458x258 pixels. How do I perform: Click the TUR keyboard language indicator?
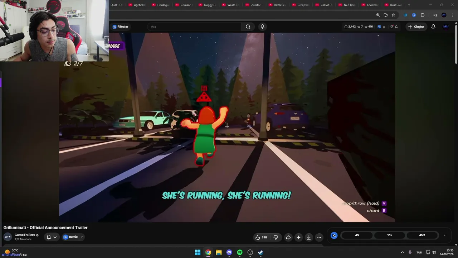click(419, 252)
